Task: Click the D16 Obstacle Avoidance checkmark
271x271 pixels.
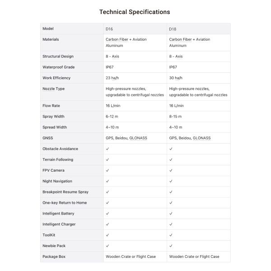Action: coord(107,149)
